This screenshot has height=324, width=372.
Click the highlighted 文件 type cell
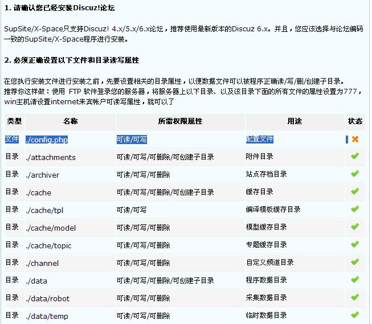(12, 139)
